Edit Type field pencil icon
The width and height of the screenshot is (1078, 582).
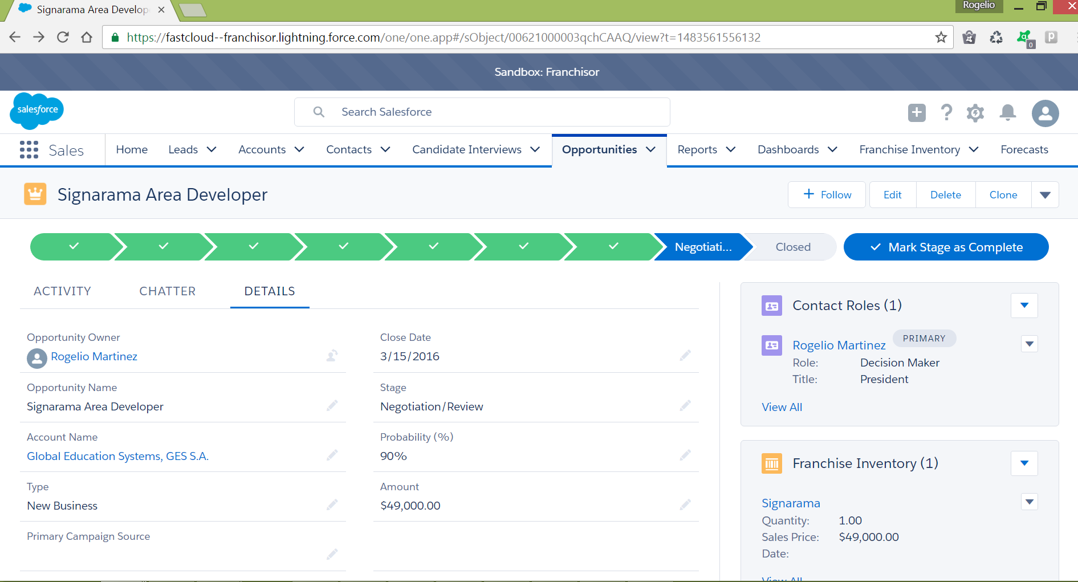[x=332, y=504]
